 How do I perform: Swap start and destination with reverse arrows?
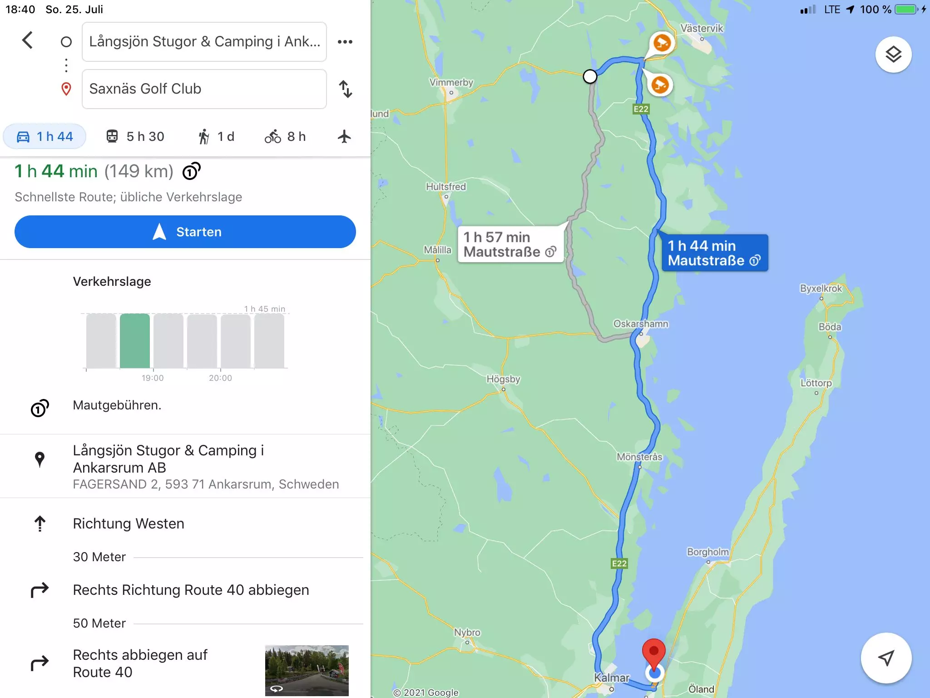[346, 89]
